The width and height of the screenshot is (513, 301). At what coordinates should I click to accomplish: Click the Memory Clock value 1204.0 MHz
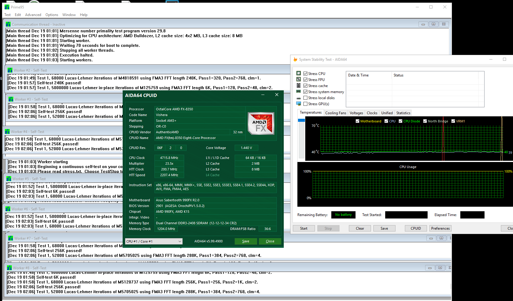pyautogui.click(x=166, y=229)
